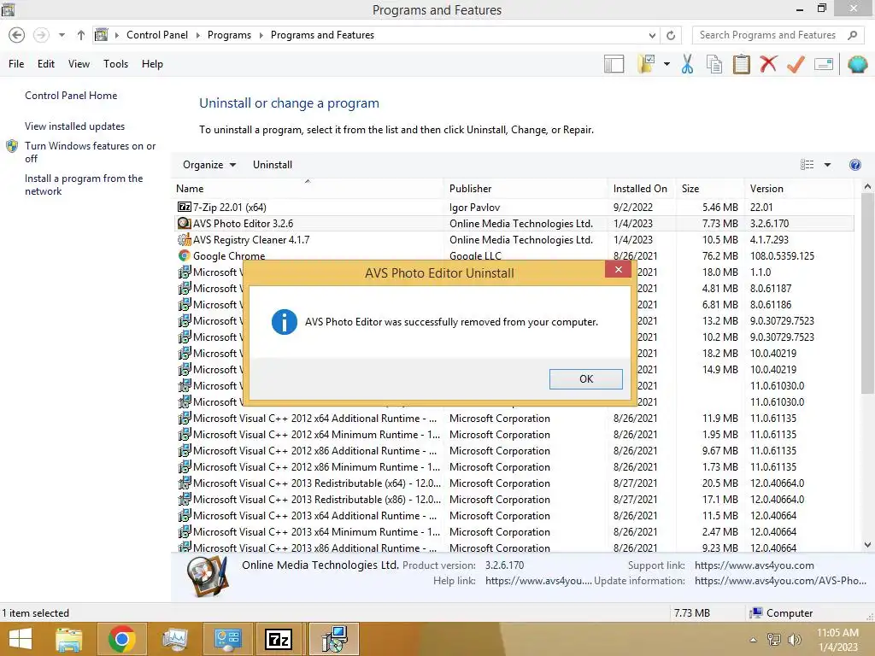Click the globe icon in toolbar
The image size is (875, 656).
coord(857,64)
